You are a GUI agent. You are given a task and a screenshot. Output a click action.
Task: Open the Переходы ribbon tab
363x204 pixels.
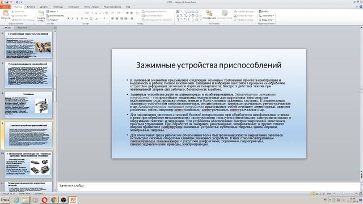[x=58, y=7]
